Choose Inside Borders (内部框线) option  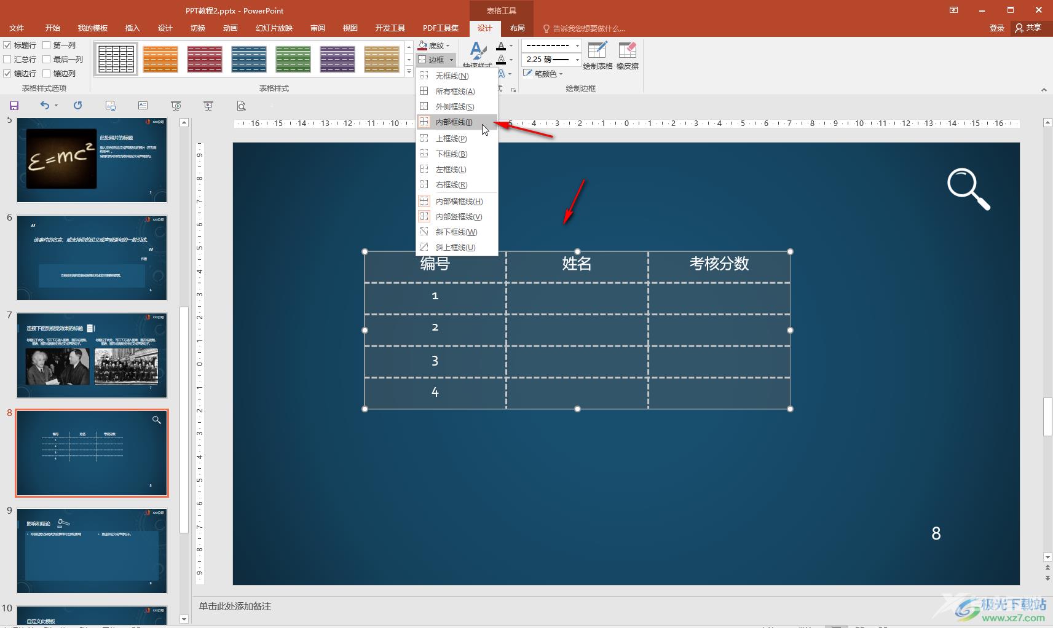pos(457,122)
